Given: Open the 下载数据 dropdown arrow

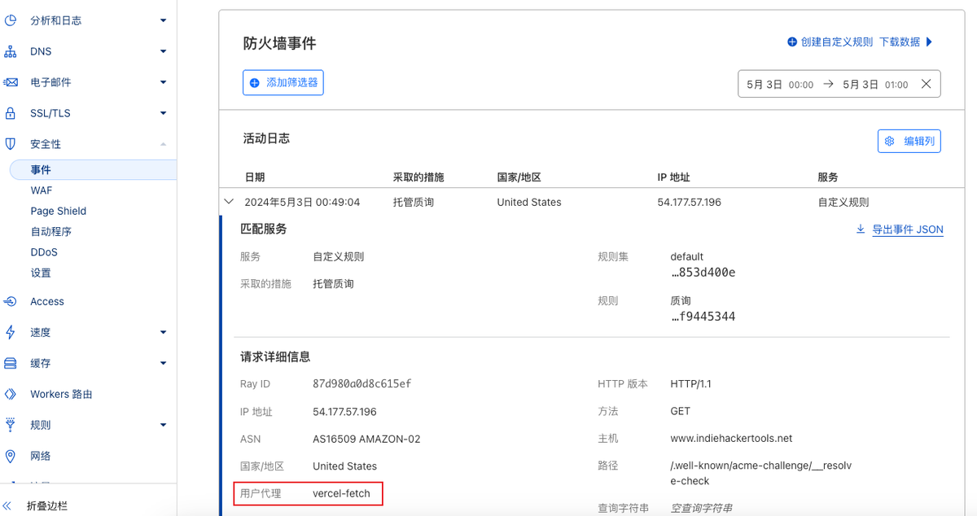Looking at the screenshot, I should 929,42.
